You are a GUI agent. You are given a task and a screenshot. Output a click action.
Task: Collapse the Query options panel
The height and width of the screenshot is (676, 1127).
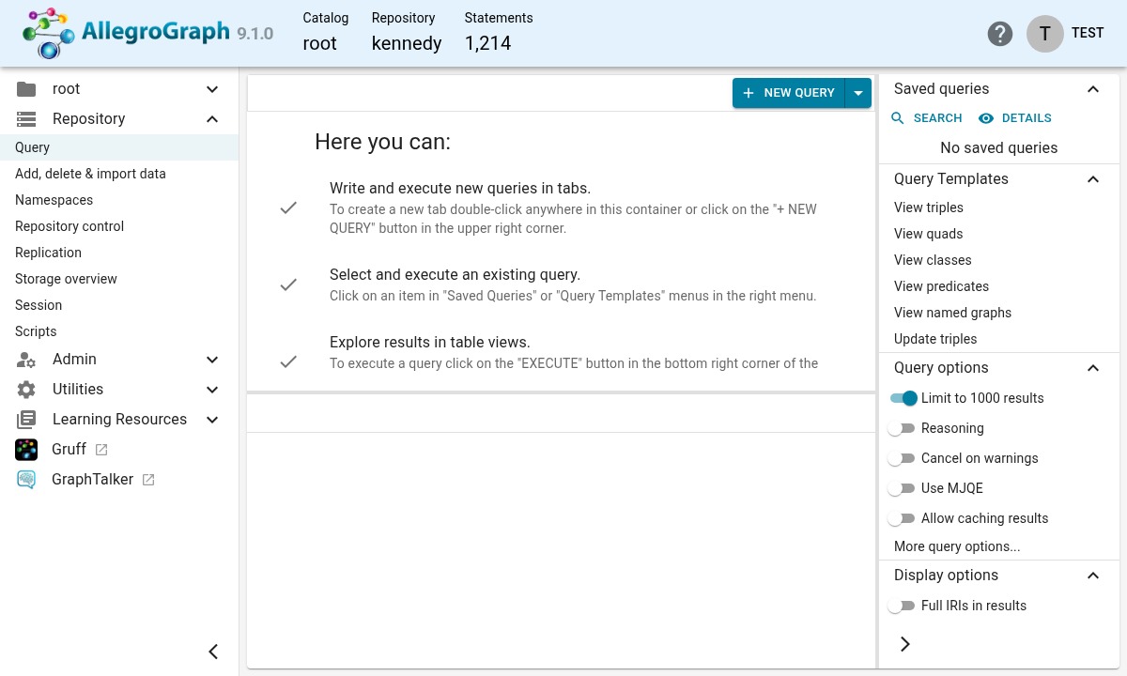coord(1093,368)
